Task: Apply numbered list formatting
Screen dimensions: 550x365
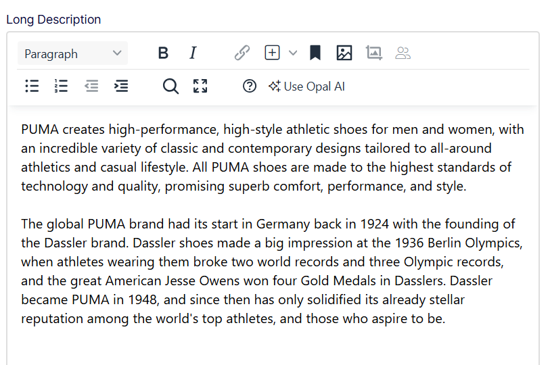Action: click(x=62, y=86)
